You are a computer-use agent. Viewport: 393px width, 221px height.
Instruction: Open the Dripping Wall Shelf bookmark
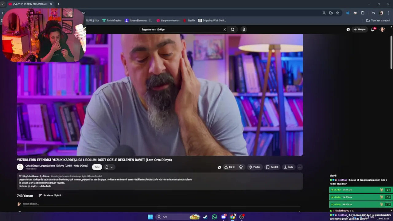coord(212,21)
